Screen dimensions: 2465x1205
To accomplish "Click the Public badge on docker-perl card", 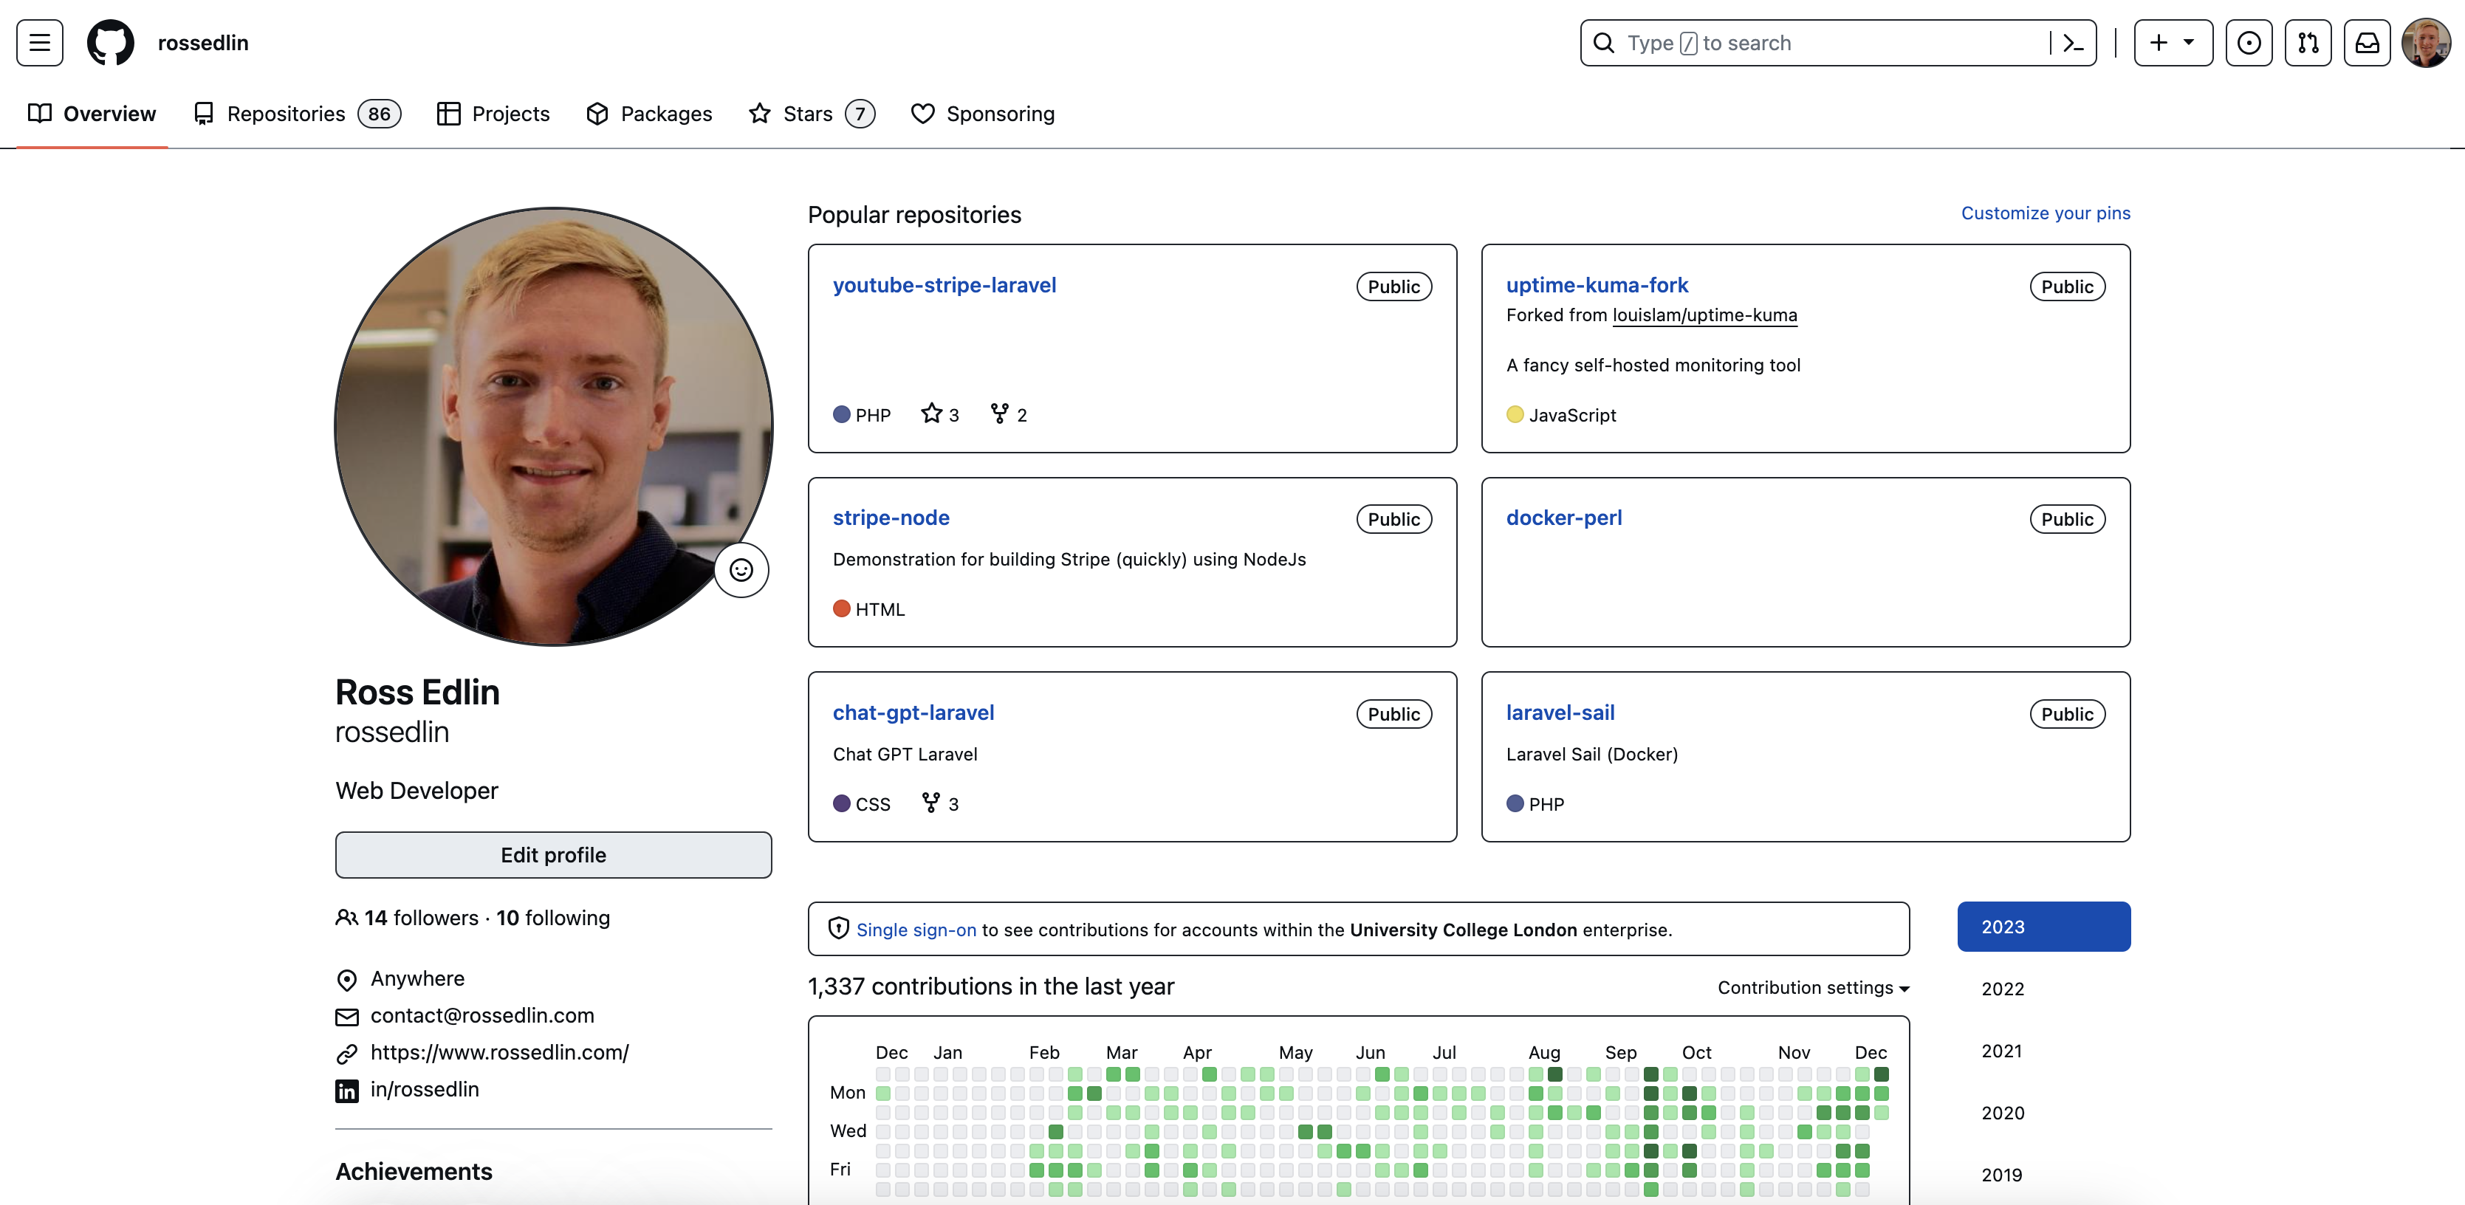I will coord(2067,519).
